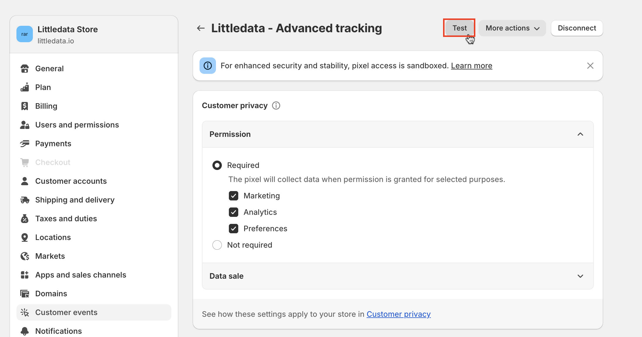Open the More actions dropdown
Screen dimensions: 642x337
pos(512,28)
